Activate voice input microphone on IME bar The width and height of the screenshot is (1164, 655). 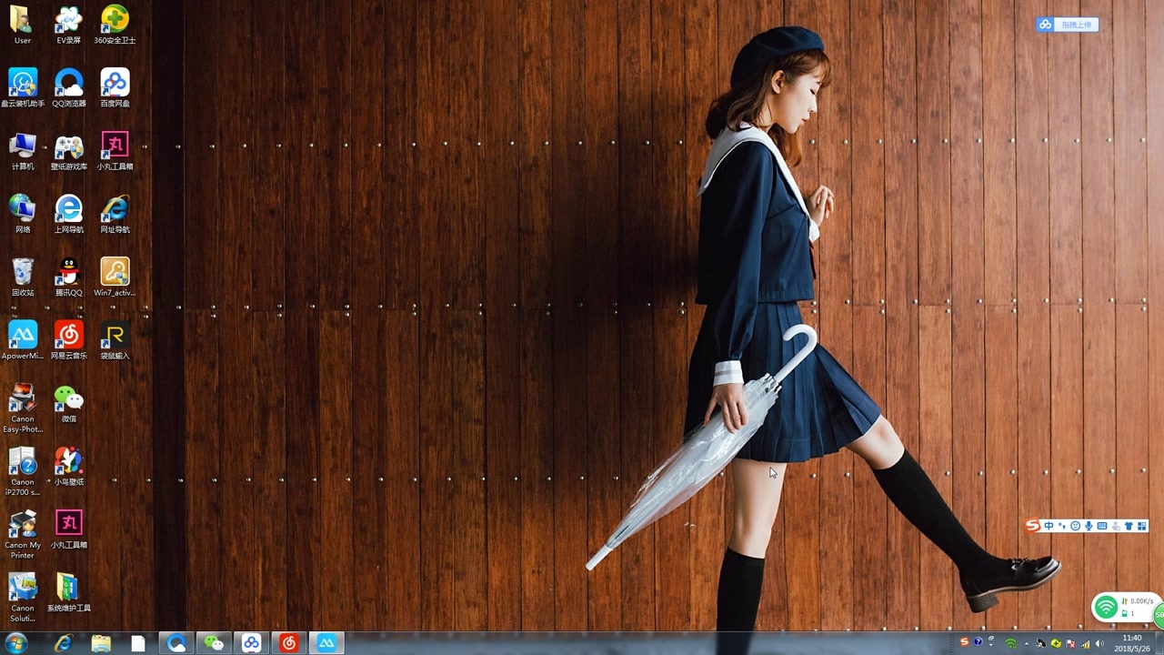pos(1089,526)
